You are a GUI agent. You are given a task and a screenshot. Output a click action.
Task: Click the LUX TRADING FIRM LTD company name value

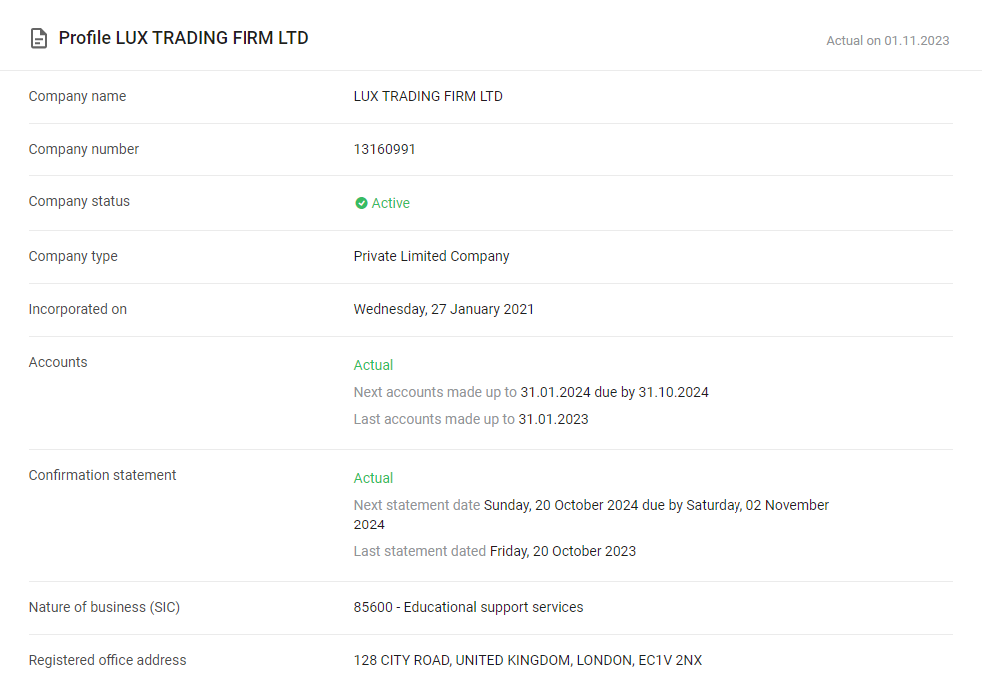[428, 97]
